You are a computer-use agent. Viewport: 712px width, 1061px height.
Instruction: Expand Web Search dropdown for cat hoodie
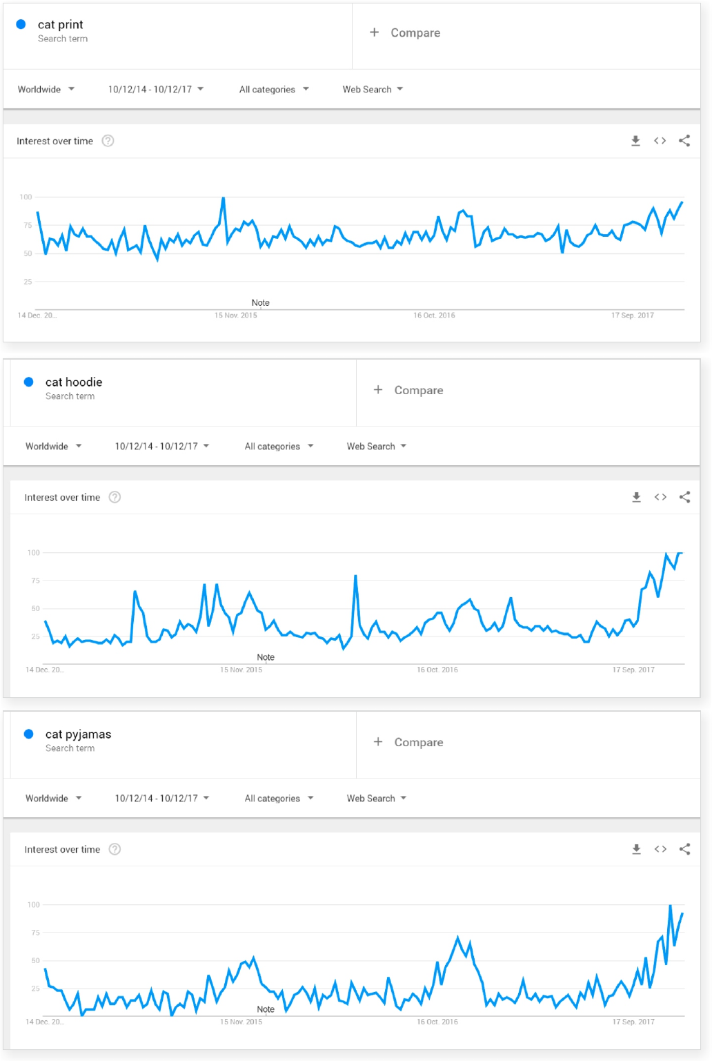376,446
